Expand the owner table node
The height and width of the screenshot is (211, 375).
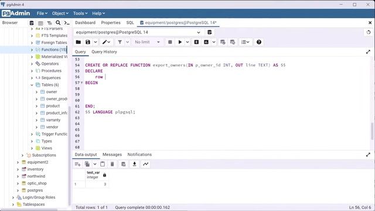pos(36,92)
